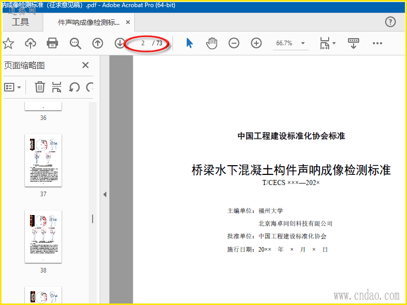The height and width of the screenshot is (305, 407).
Task: Select page 37 thumbnail
Action: tap(43, 160)
